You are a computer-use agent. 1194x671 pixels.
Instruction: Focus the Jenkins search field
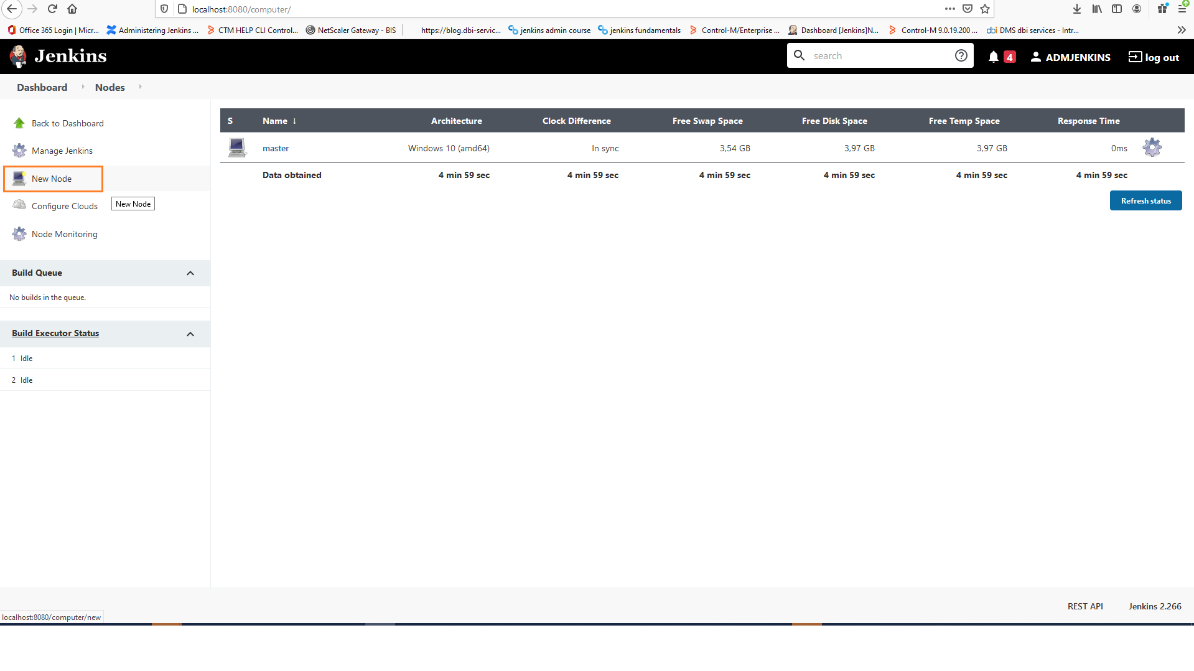tap(880, 55)
